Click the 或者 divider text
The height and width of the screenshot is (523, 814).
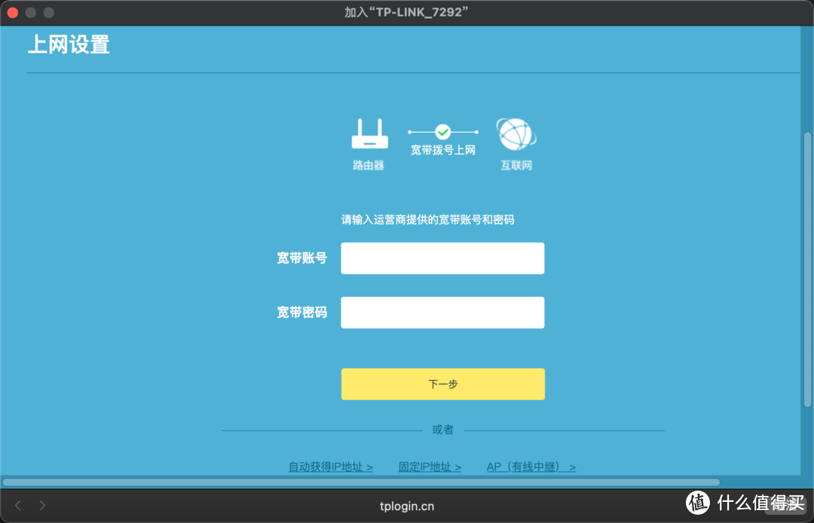click(442, 430)
